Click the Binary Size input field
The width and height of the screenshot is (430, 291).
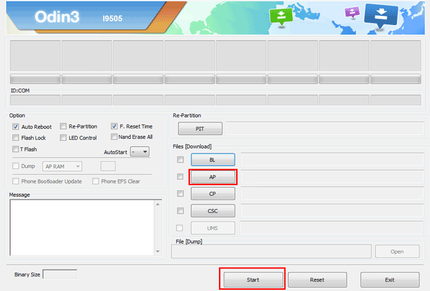point(60,274)
